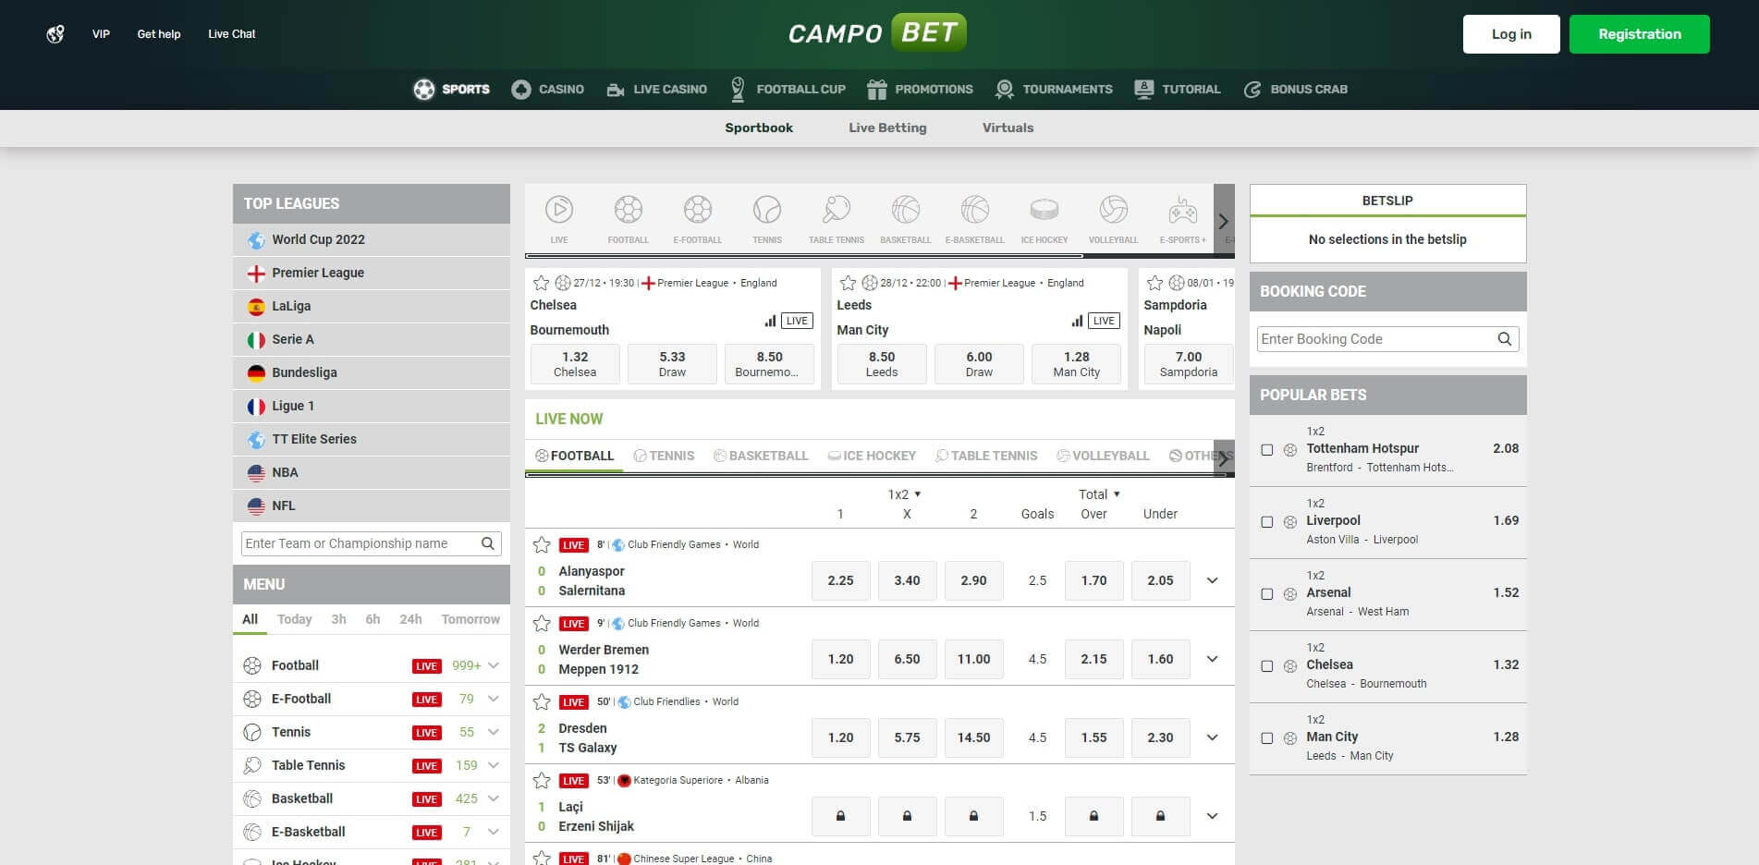Filter menu by Tomorrow tab
The height and width of the screenshot is (865, 1759).
tap(470, 619)
